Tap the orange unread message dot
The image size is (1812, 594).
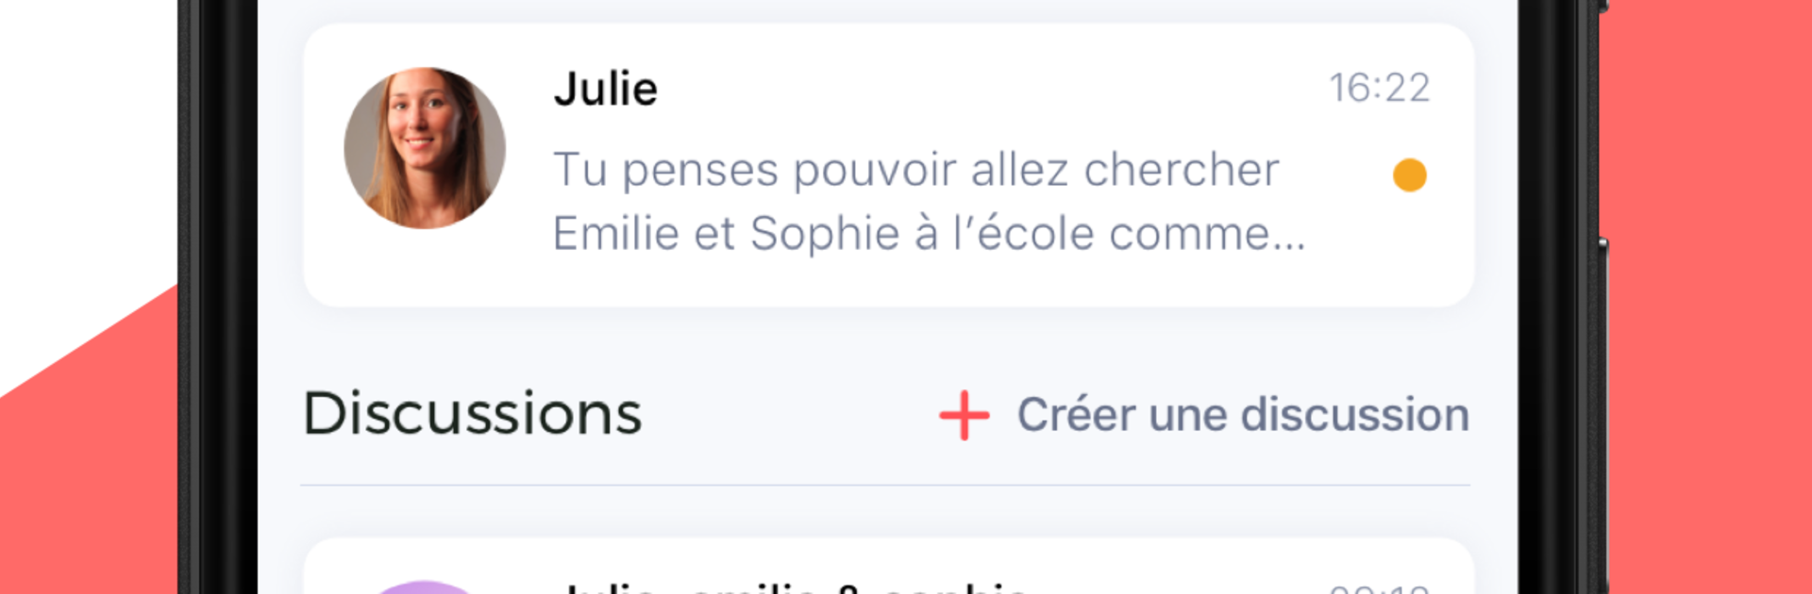pos(1409,175)
